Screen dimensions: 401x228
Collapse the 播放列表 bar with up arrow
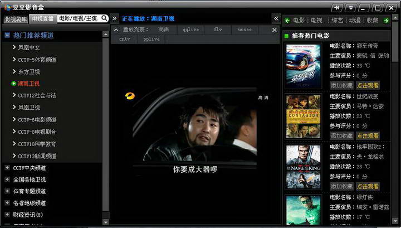click(x=116, y=30)
